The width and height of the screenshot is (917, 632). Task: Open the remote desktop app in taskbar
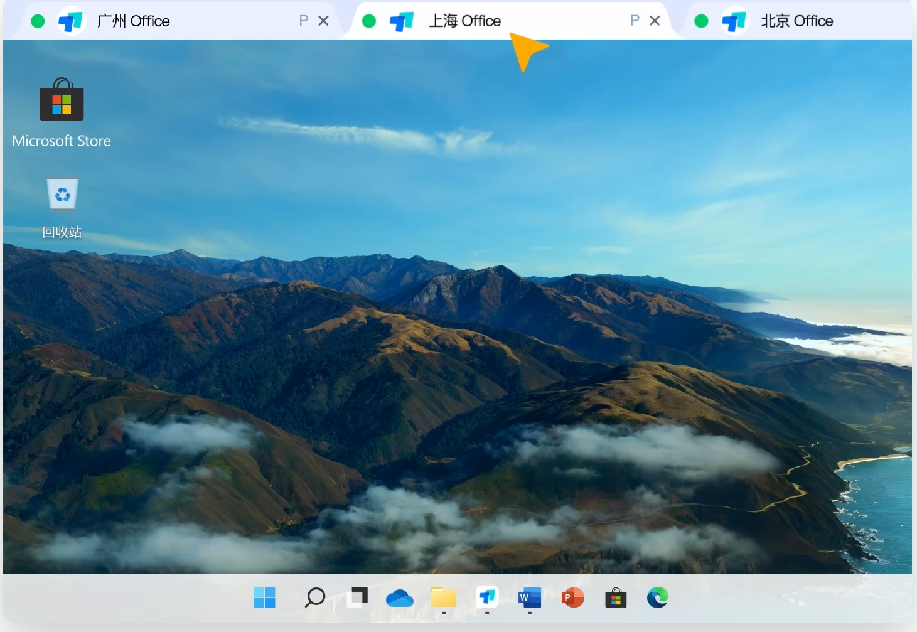(487, 597)
